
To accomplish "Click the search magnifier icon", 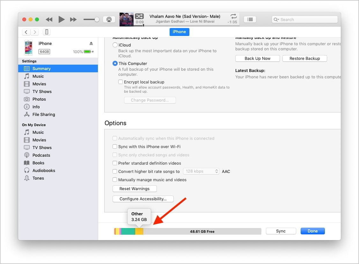I will (x=276, y=19).
